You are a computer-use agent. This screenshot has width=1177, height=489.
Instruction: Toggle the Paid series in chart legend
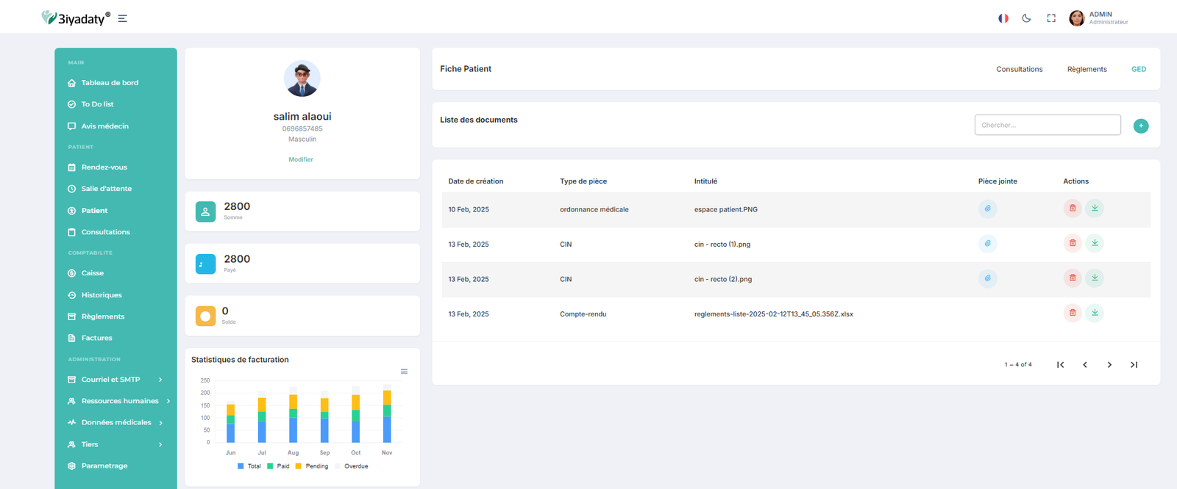[x=278, y=466]
